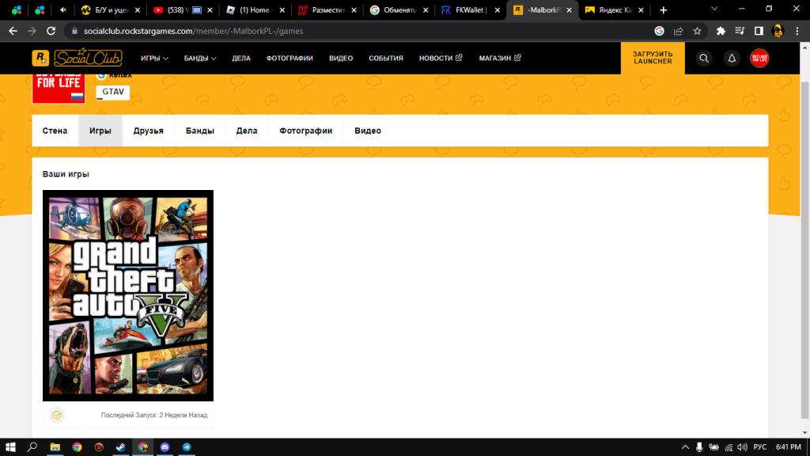The width and height of the screenshot is (810, 456).
Task: Open ДЕЛА in the top navigation
Action: (x=240, y=58)
